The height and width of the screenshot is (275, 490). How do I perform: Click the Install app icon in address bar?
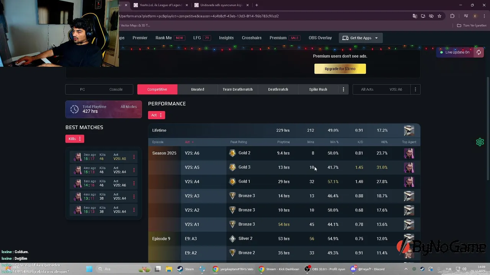click(423, 16)
